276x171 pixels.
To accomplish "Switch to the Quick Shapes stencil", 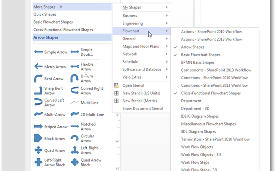I will point(72,14).
